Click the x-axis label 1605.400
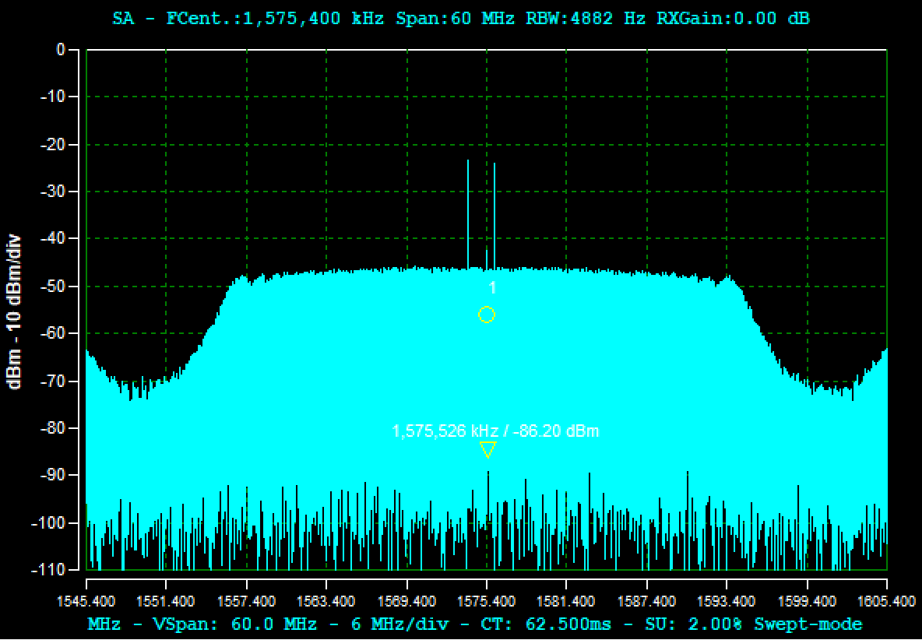The height and width of the screenshot is (640, 922). [x=887, y=601]
